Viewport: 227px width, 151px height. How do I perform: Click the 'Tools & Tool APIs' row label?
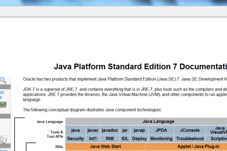tap(55, 134)
